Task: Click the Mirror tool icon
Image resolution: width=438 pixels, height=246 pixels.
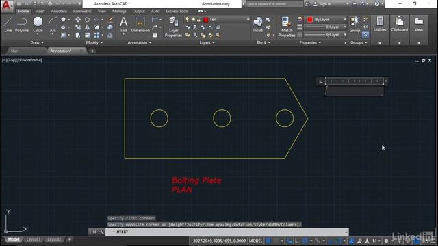Action: pos(87,27)
